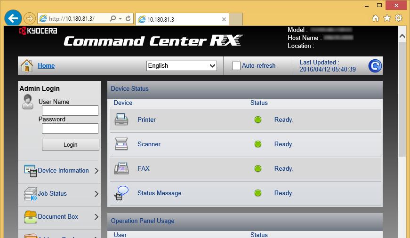Click the Device Status panel header
This screenshot has width=410, height=238.
245,89
